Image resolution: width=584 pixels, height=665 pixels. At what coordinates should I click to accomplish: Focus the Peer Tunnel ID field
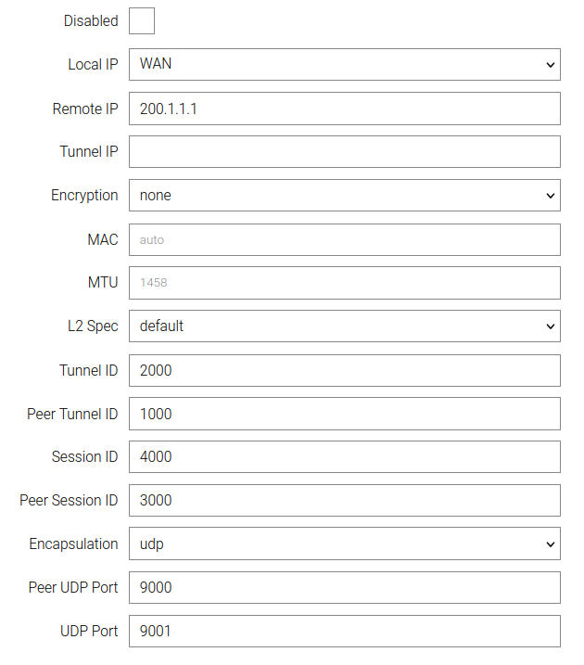pos(344,414)
